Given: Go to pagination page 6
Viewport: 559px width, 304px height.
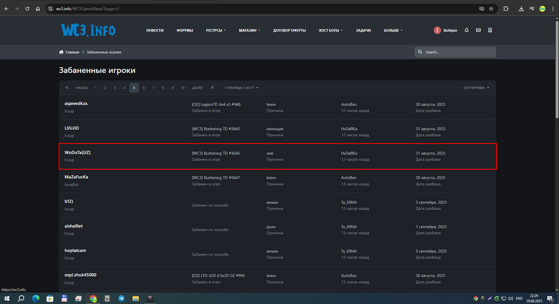Looking at the screenshot, I should tap(144, 88).
